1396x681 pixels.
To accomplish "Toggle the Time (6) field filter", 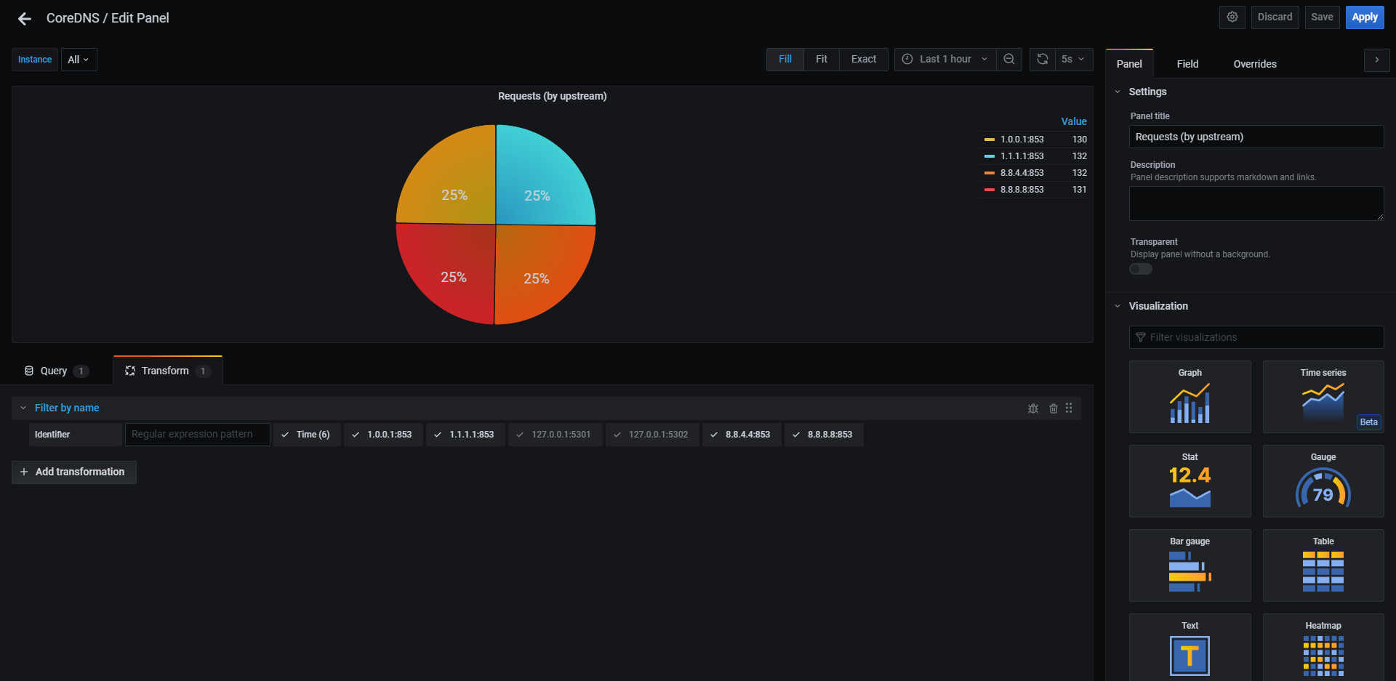I will tap(307, 435).
